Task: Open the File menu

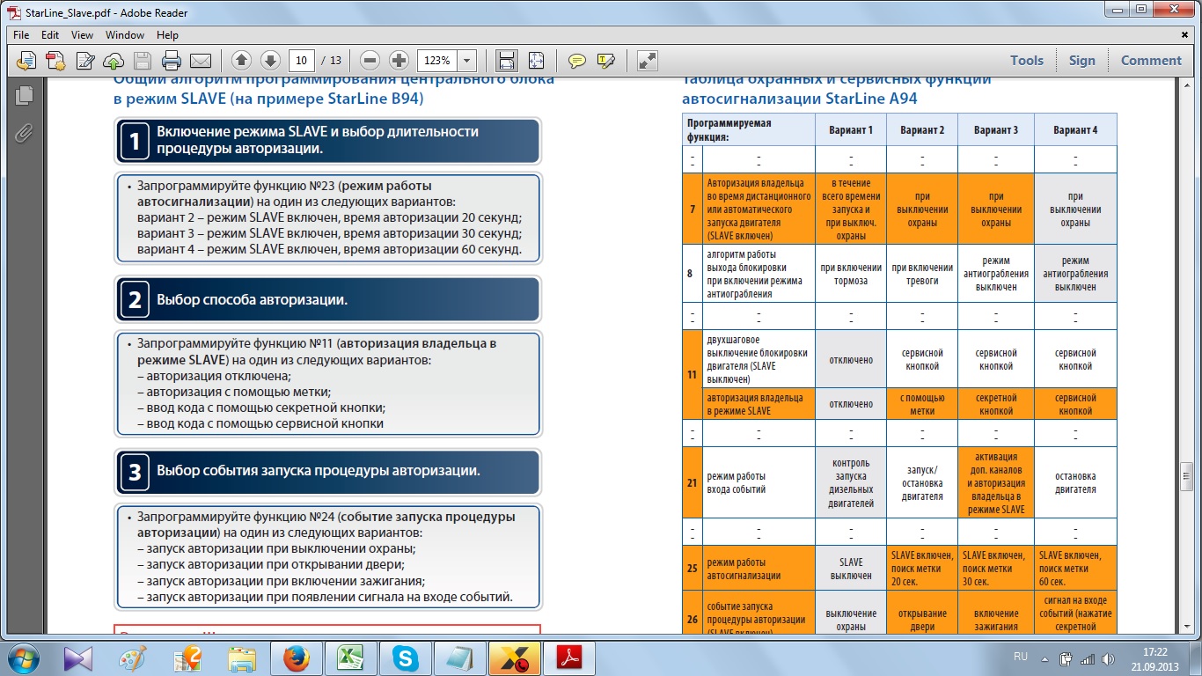Action: 21,35
